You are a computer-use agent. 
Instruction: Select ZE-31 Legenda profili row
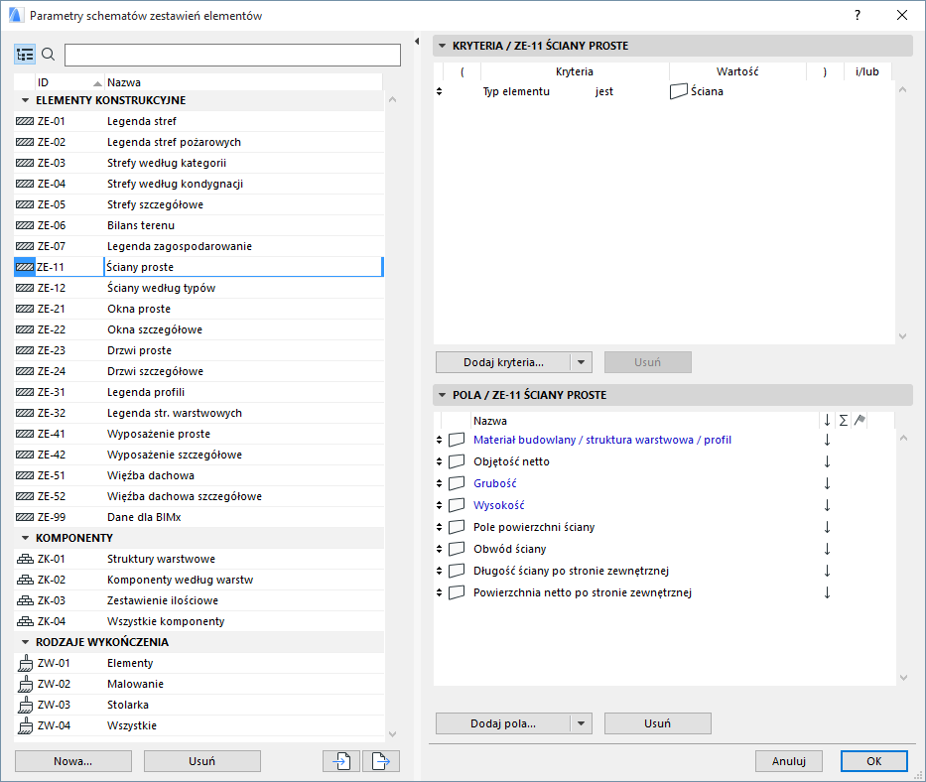click(199, 392)
